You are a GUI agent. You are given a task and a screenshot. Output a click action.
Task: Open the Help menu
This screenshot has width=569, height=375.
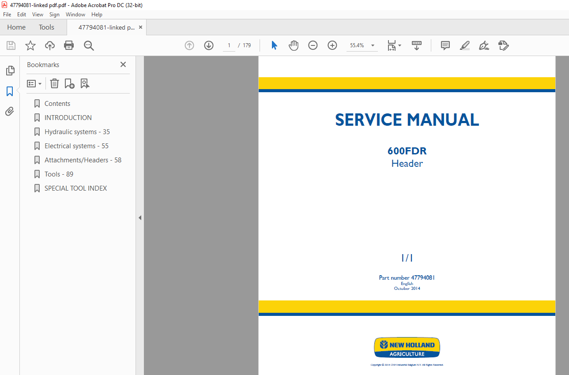pos(97,15)
